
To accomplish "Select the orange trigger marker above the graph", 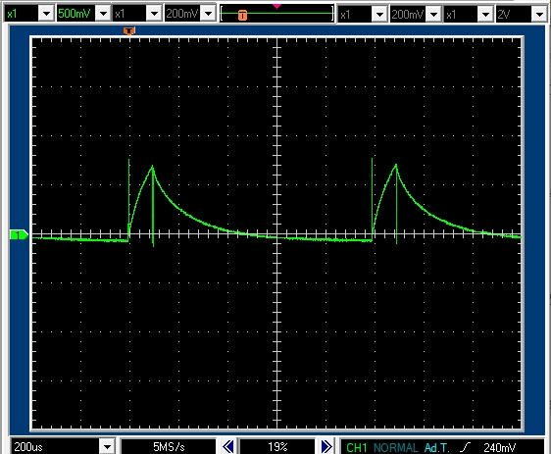I will [129, 31].
